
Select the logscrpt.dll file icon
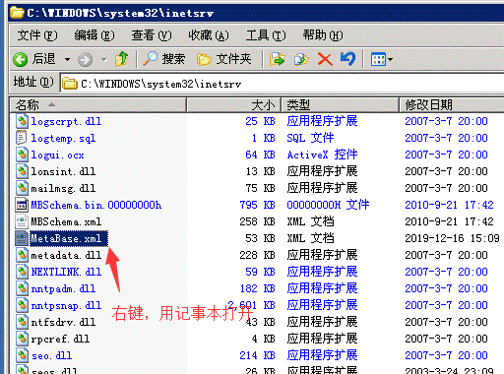(x=22, y=121)
